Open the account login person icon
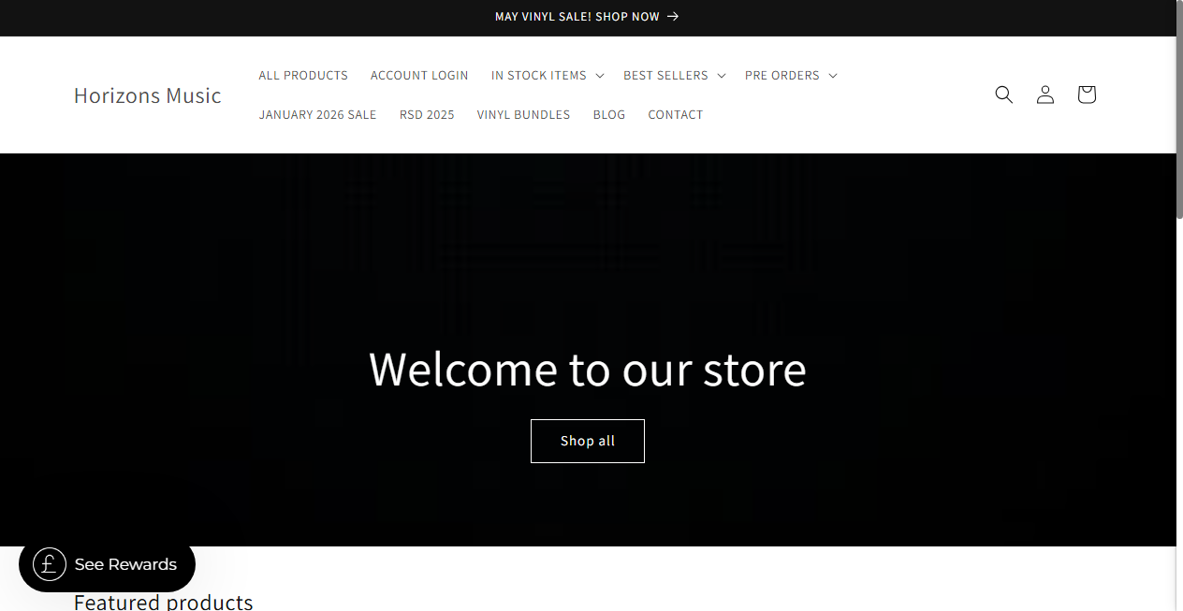Screen dimensions: 1183x611 (x=1045, y=95)
